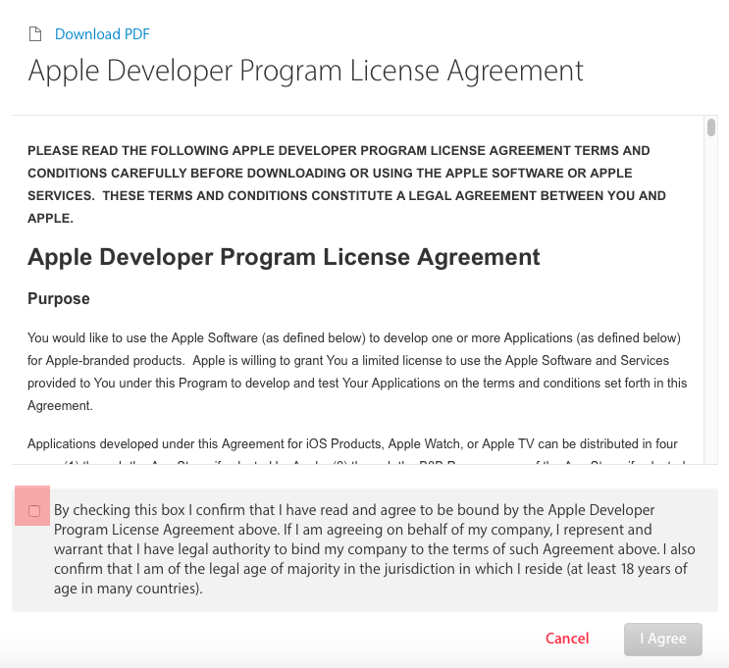The image size is (729, 668).
Task: Click the document icon beside Download PDF
Action: 35,34
